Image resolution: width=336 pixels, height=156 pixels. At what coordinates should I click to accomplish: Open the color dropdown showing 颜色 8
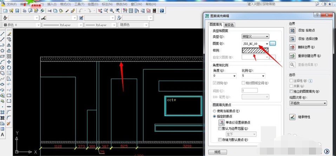coord(21,25)
